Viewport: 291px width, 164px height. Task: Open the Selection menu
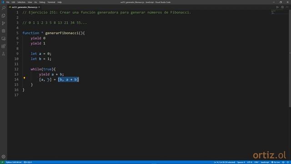coord(21,2)
